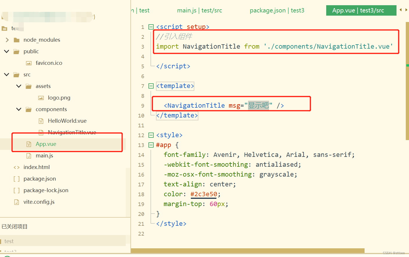Open index.html in the file tree

[x=37, y=167]
